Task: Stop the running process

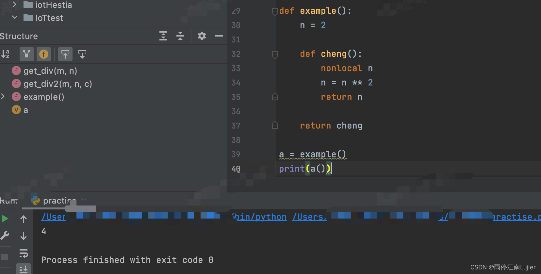Action: [5, 257]
